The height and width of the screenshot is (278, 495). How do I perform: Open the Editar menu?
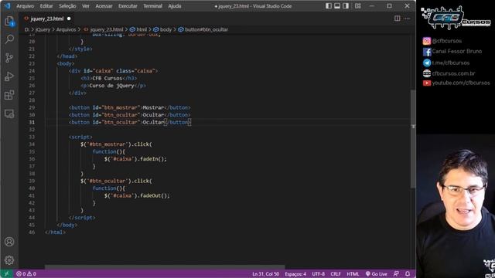(x=46, y=6)
